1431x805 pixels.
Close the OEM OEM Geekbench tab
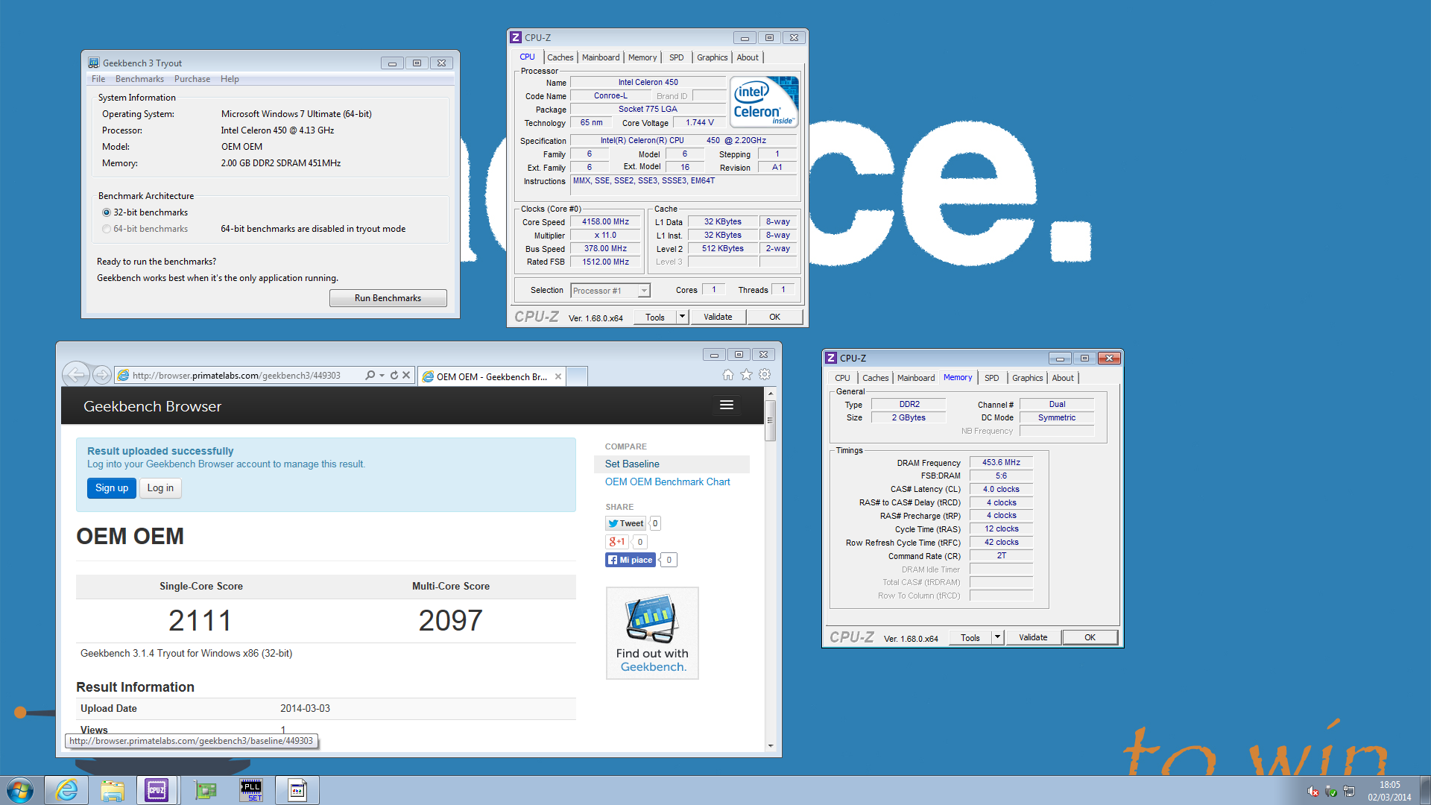click(x=557, y=376)
